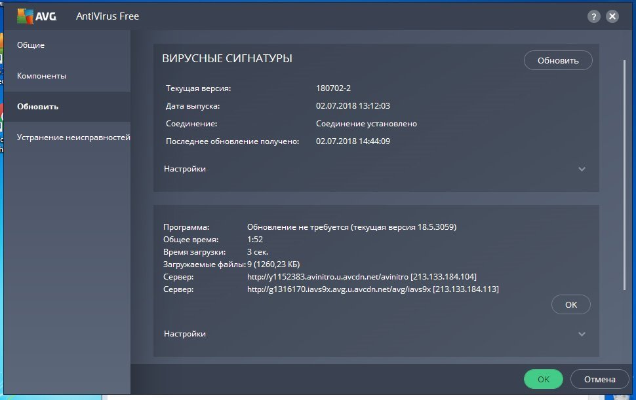Click the Дата выпуска label
The width and height of the screenshot is (636, 400).
[x=193, y=106]
